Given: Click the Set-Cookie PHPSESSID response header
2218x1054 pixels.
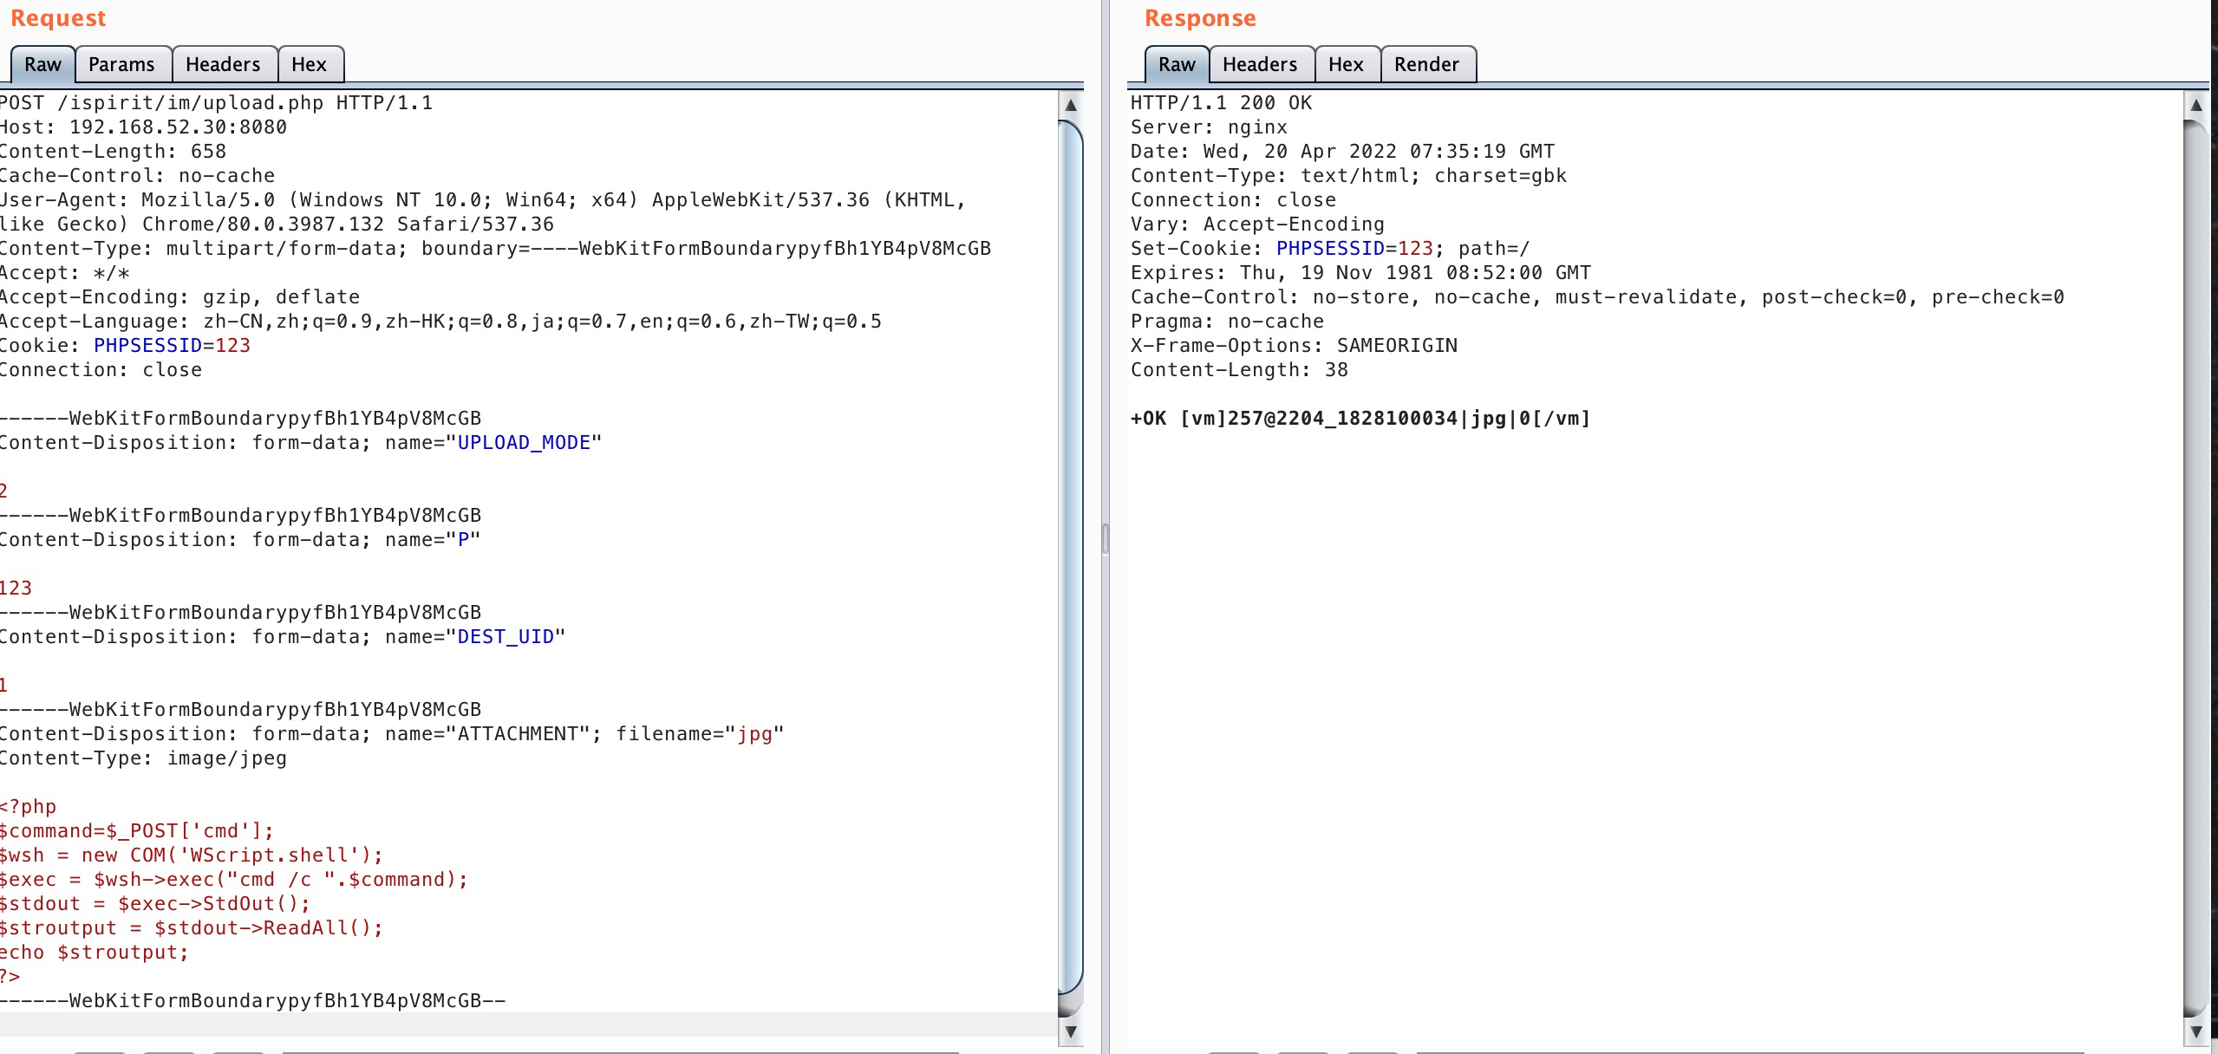Looking at the screenshot, I should (x=1330, y=249).
